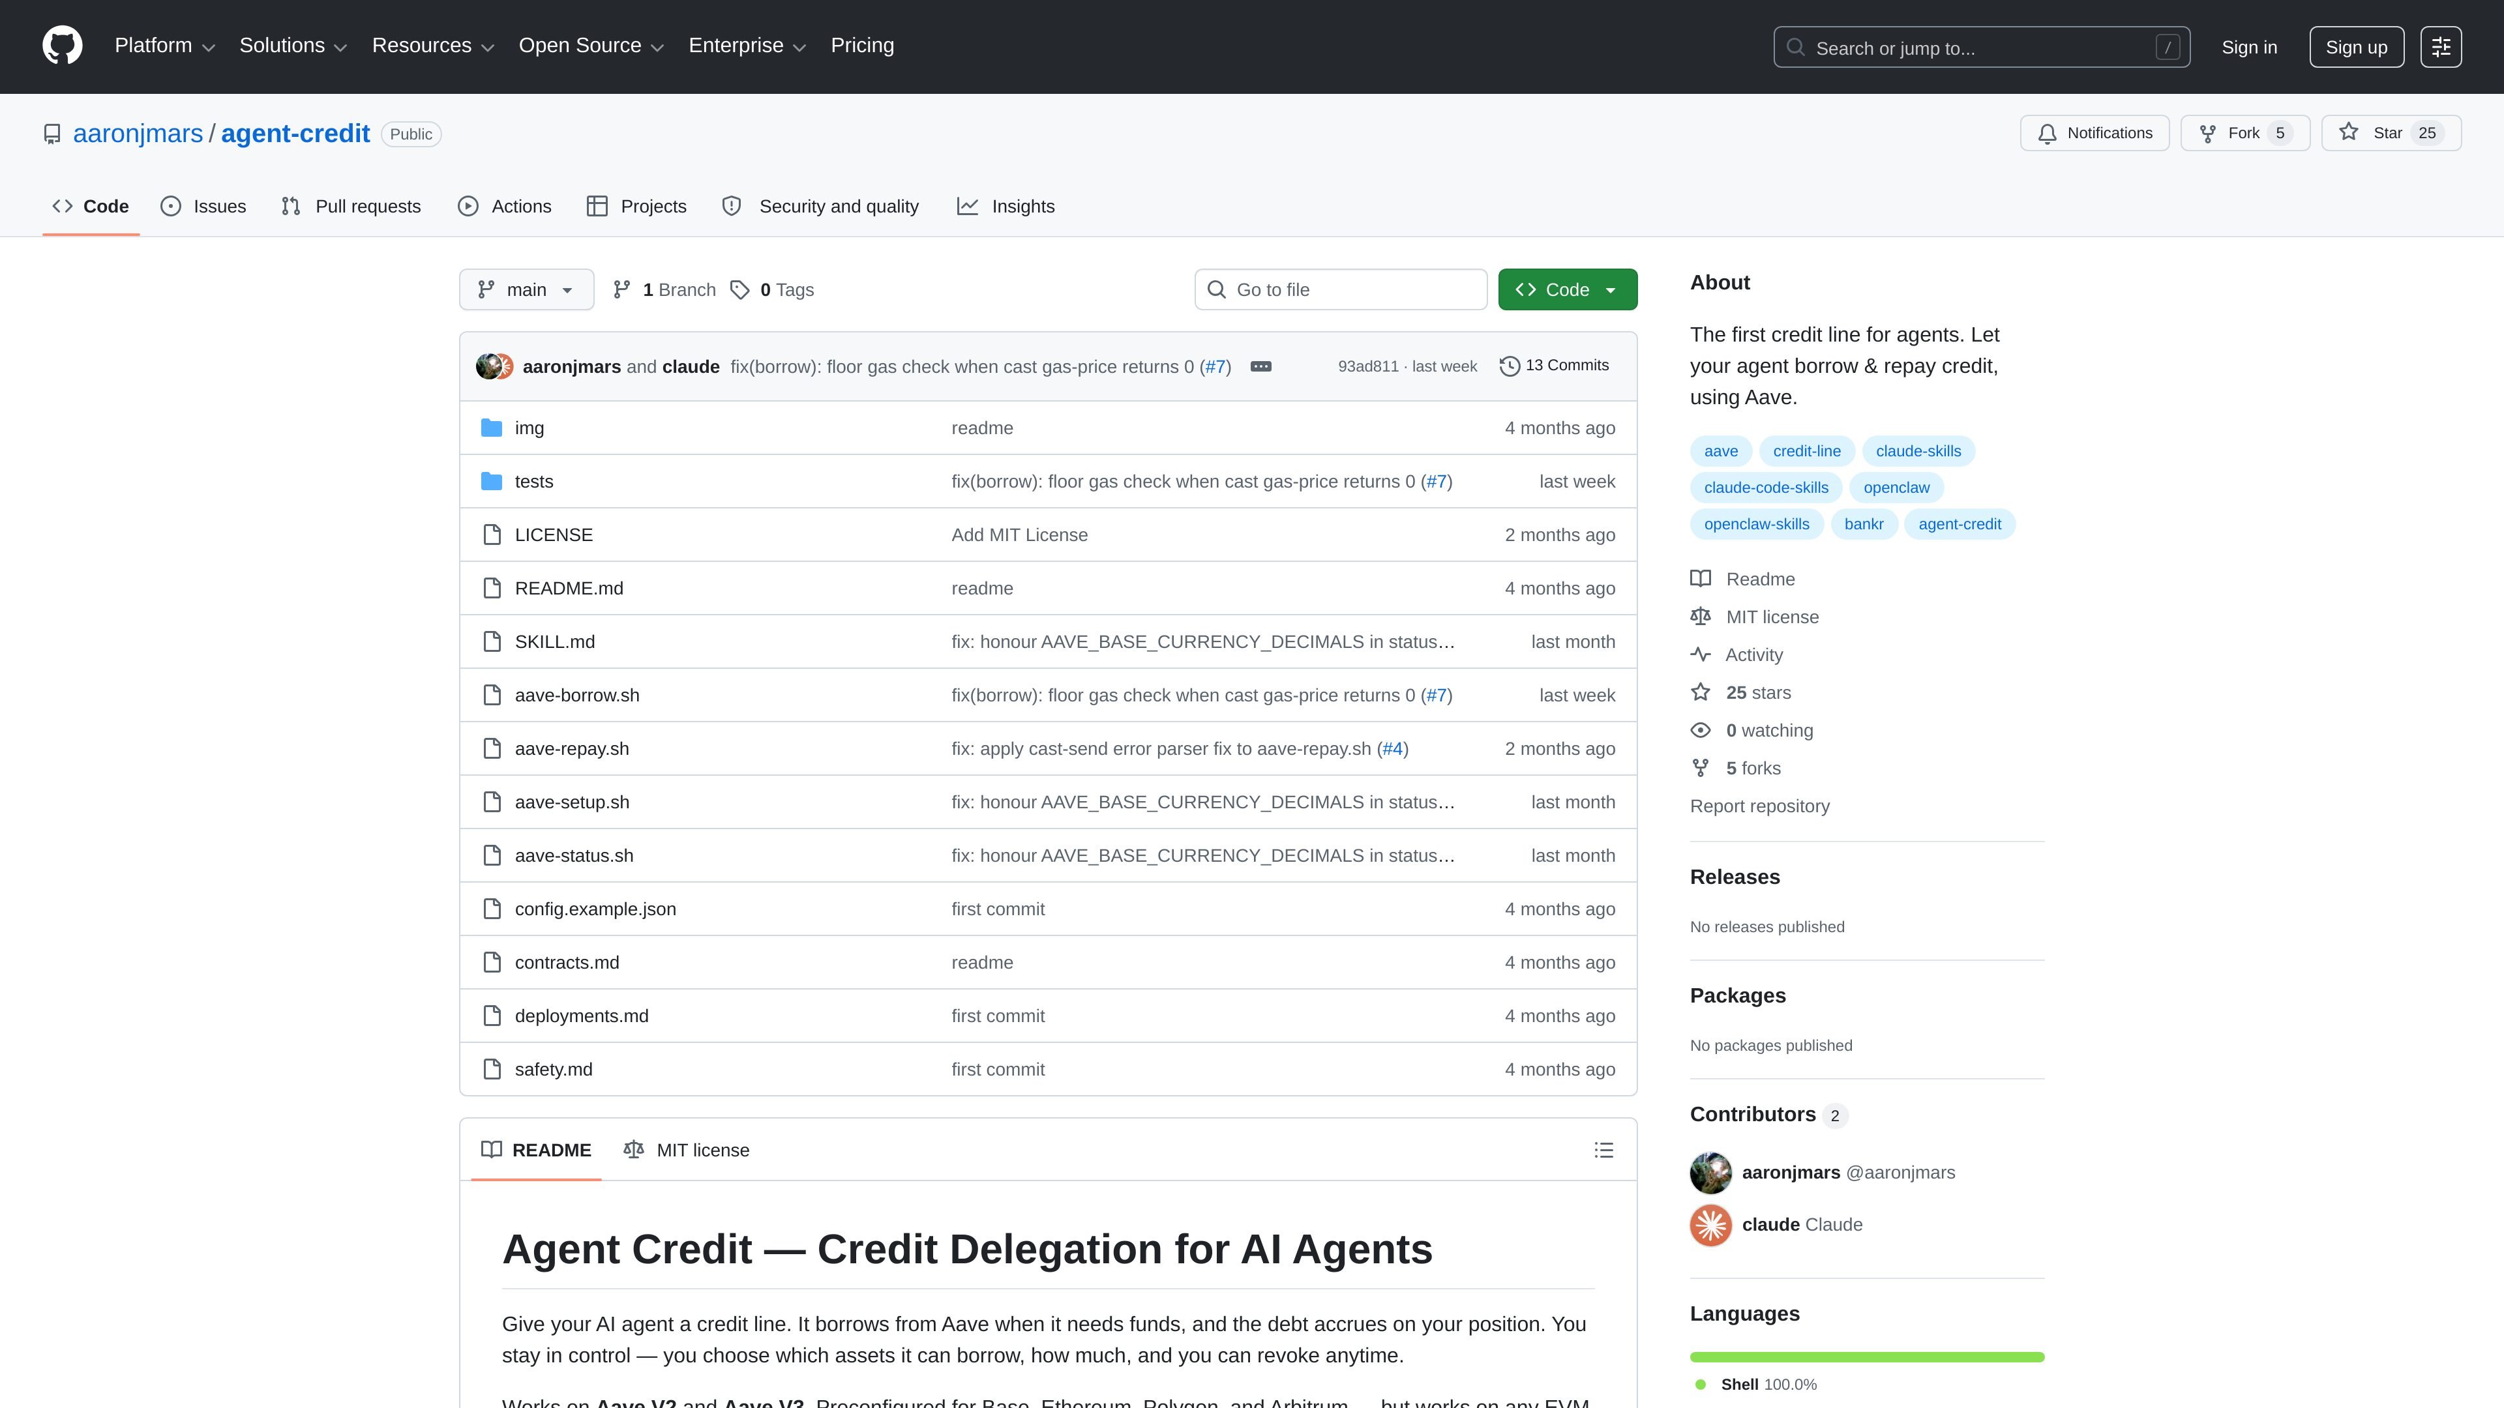
Task: Expand the Enterprise menu
Action: click(747, 46)
